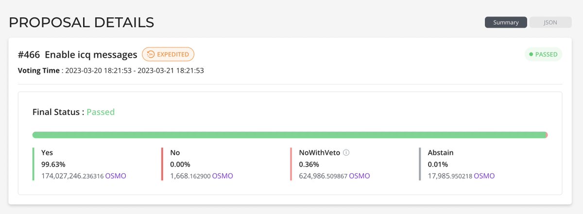This screenshot has height=214, width=583.
Task: Click the amount "174,027,246.236316"
Action: click(72, 176)
